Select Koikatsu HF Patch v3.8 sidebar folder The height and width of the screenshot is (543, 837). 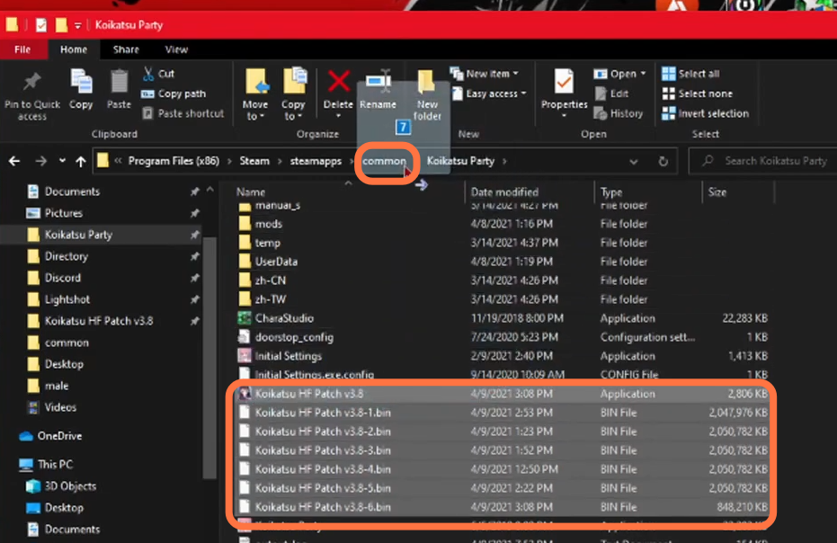(x=99, y=321)
